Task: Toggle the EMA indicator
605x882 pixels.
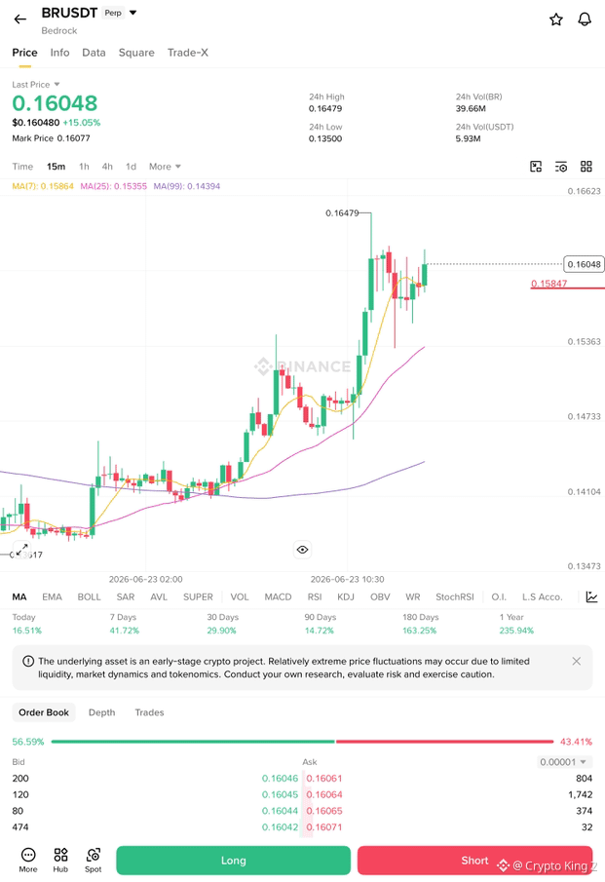Action: (x=53, y=596)
